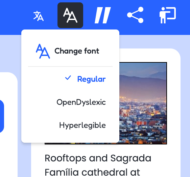
Task: Click the presenter mode icon
Action: (168, 15)
